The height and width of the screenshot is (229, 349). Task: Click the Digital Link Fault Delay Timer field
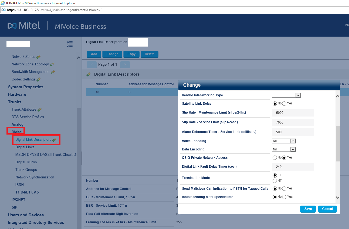coord(293,167)
